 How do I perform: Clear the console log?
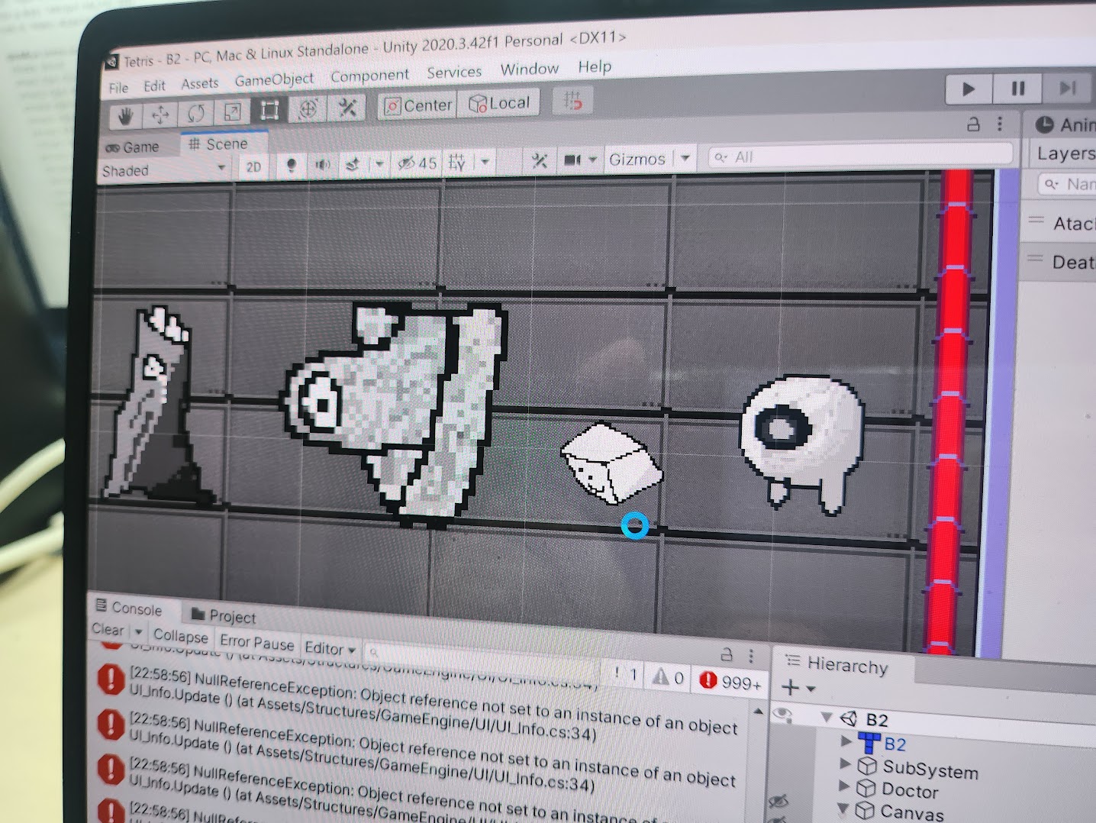point(108,630)
